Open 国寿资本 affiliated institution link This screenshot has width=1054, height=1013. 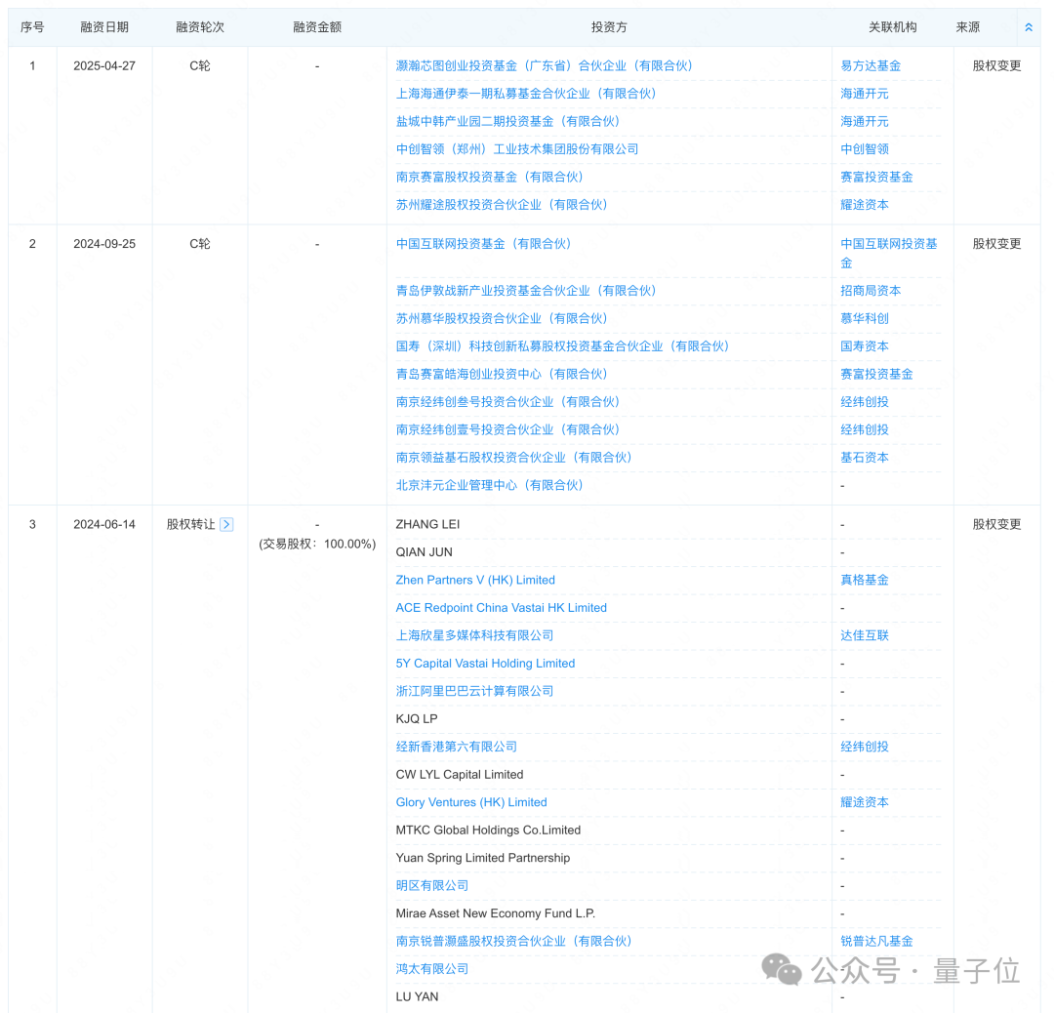[x=865, y=346]
